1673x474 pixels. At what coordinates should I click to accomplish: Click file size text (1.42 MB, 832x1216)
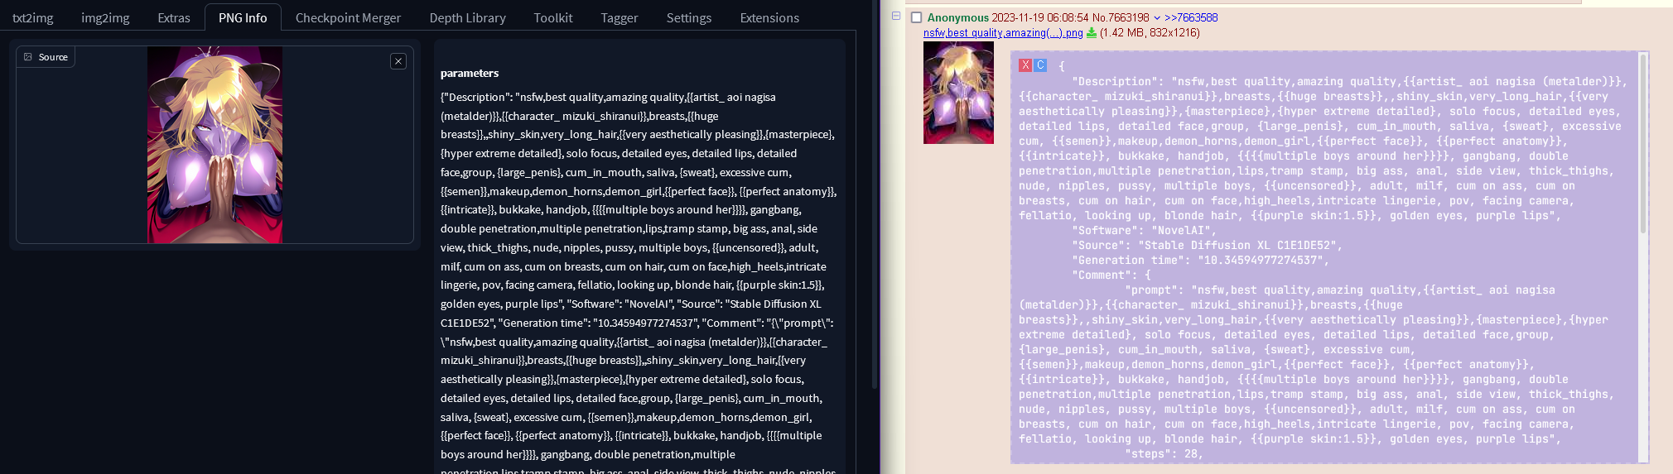(1150, 33)
